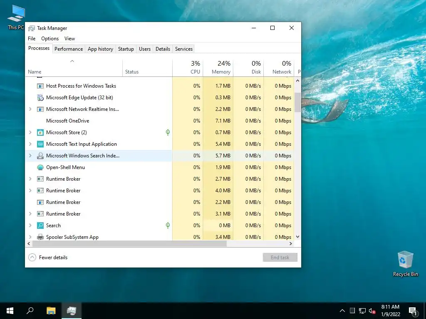Image resolution: width=426 pixels, height=319 pixels.
Task: Click the Fewer details circle arrow icon
Action: pos(32,258)
